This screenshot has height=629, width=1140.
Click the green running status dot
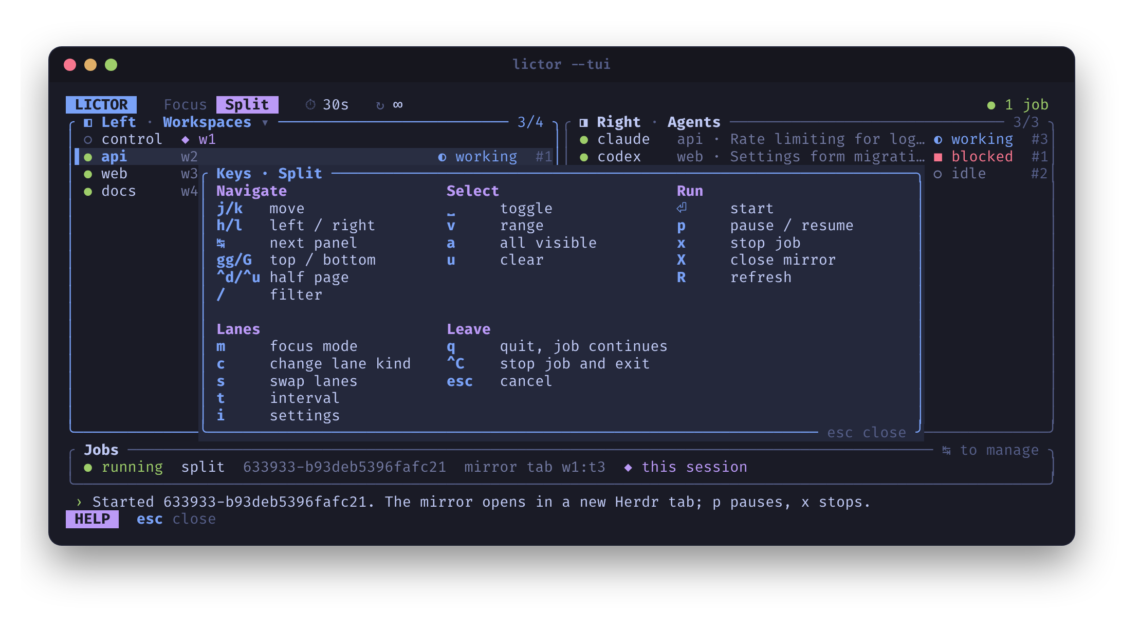pos(88,468)
